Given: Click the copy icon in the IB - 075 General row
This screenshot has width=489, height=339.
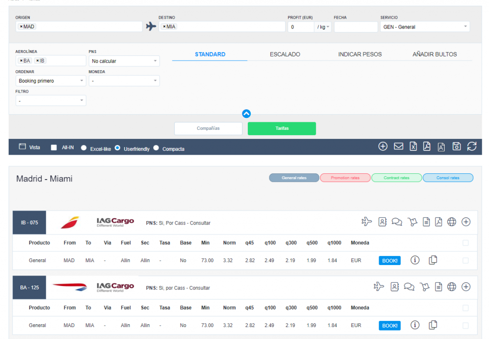Looking at the screenshot, I should click(x=433, y=260).
